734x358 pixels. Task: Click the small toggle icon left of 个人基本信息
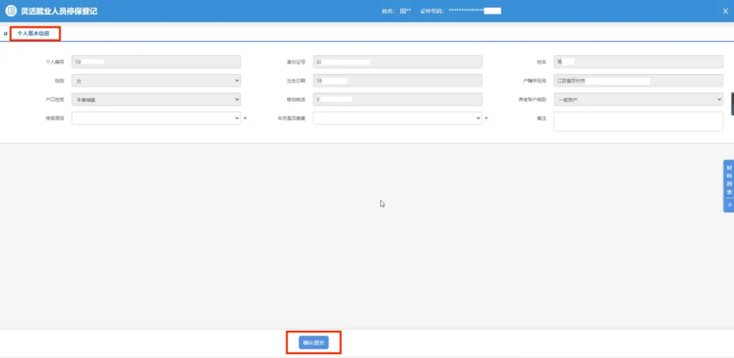point(5,33)
